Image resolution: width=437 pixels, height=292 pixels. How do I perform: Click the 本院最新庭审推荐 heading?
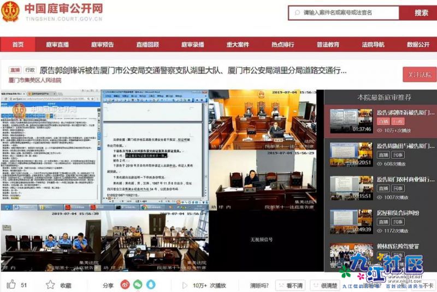(x=385, y=97)
